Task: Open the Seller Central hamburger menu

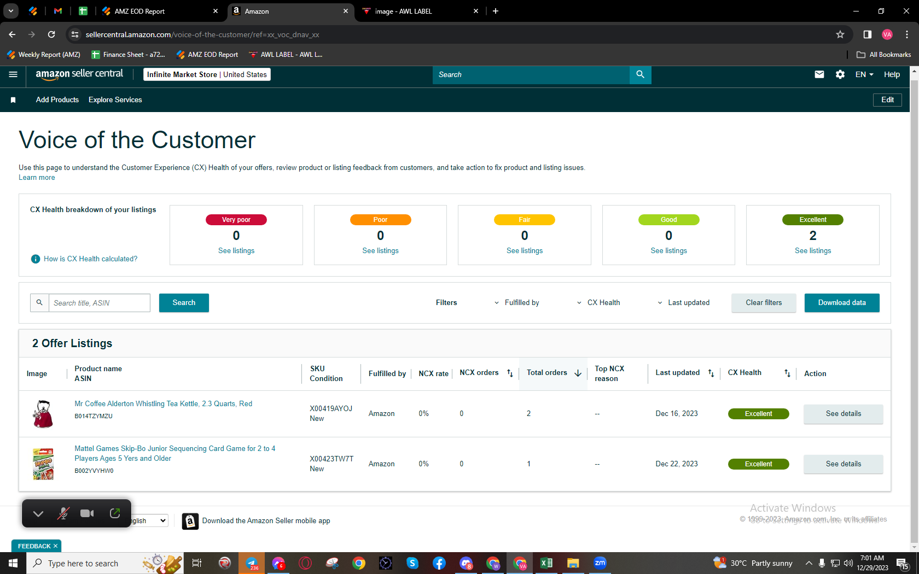Action: click(x=13, y=74)
